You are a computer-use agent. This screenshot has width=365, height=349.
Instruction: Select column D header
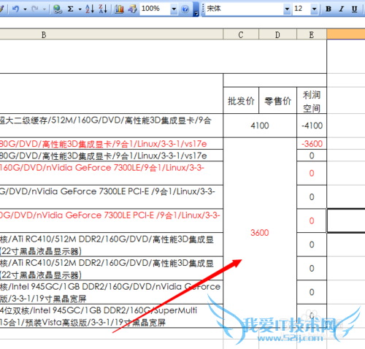tap(277, 34)
